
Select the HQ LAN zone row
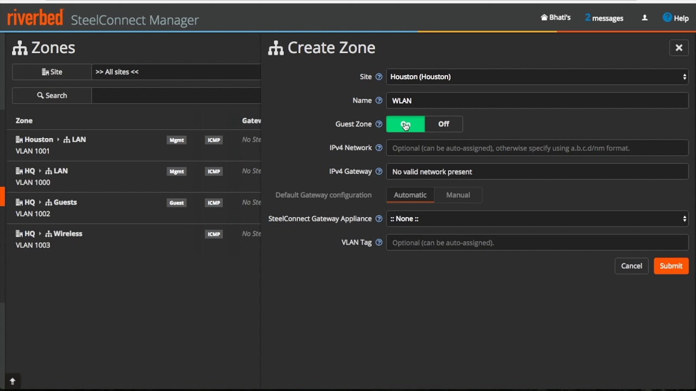click(x=134, y=176)
